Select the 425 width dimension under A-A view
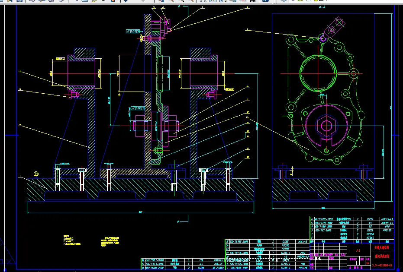Image resolution: width=403 pixels, height=272 pixels. 323,207
